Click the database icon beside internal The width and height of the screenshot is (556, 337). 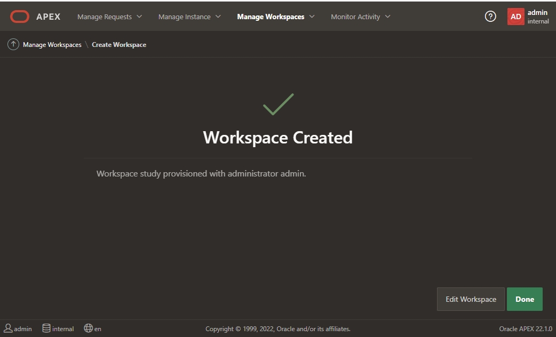point(46,328)
